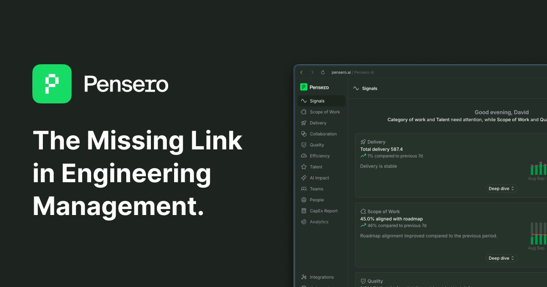
Task: Click the Good evening, David greeting
Action: (502, 112)
